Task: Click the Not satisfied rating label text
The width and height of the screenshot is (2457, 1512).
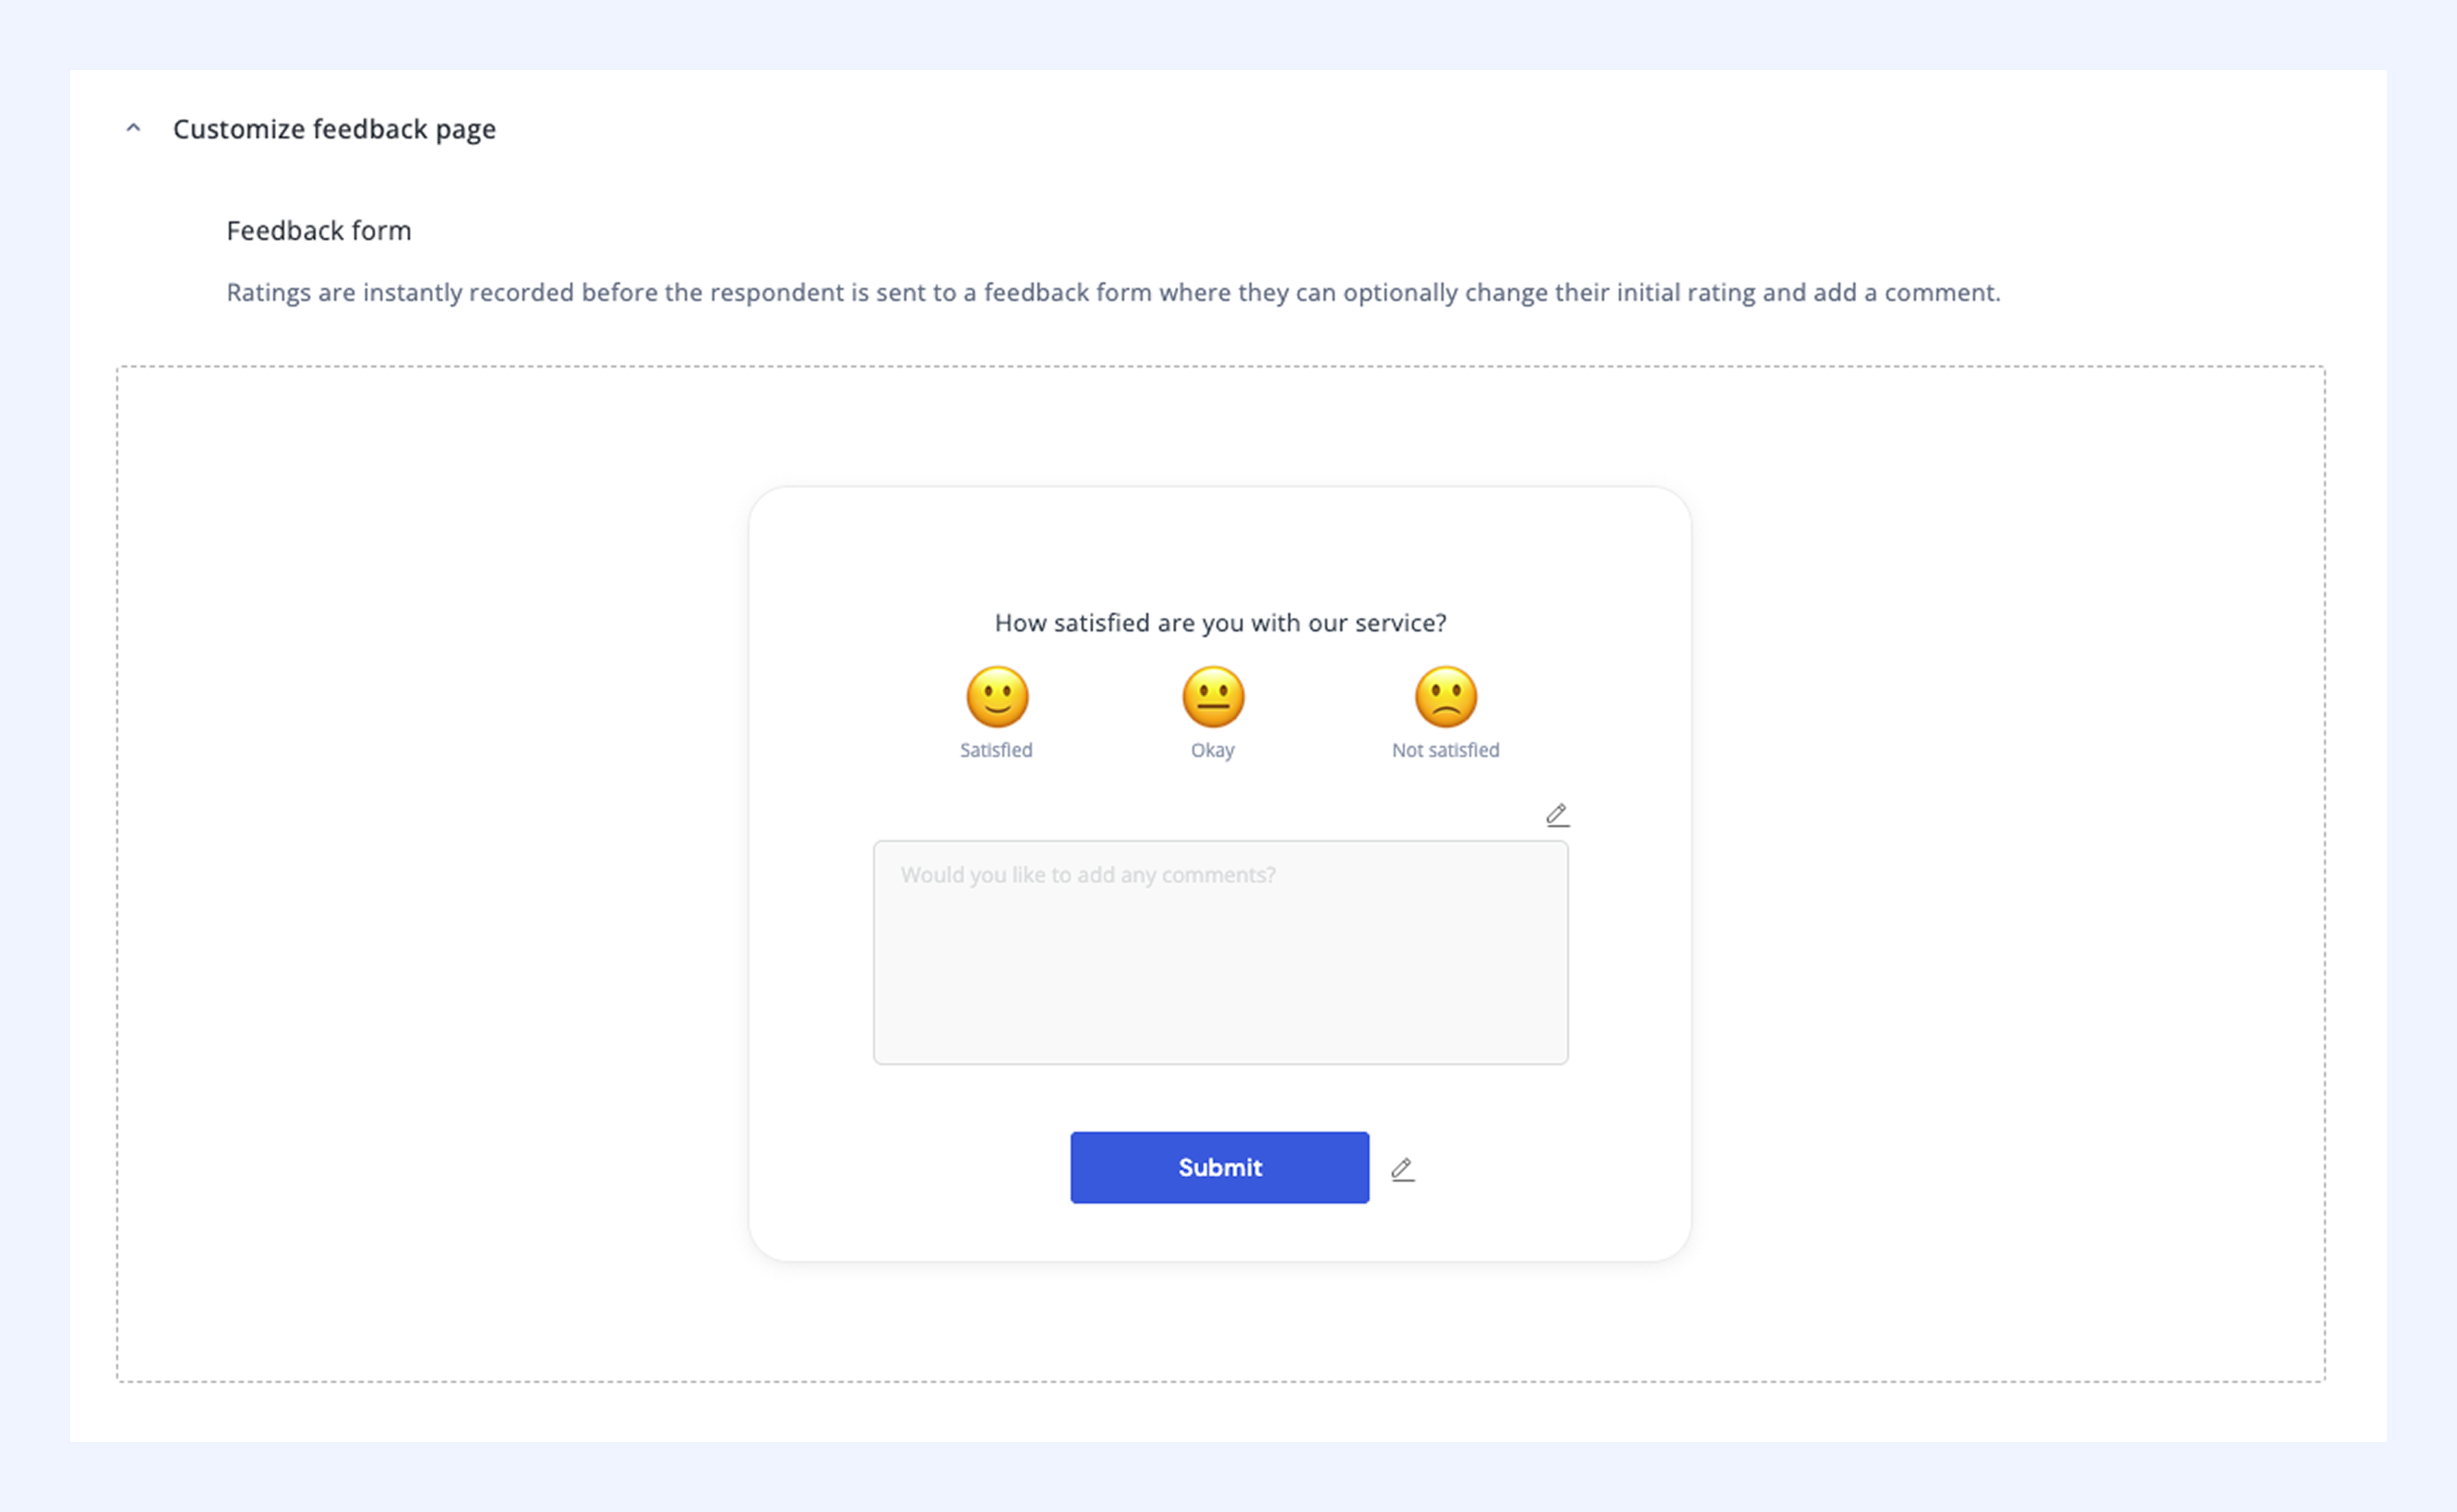Action: tap(1445, 750)
